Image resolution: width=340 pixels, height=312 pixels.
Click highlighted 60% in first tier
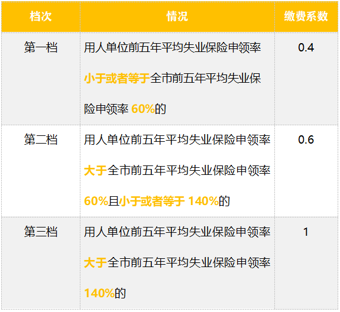[x=143, y=109]
